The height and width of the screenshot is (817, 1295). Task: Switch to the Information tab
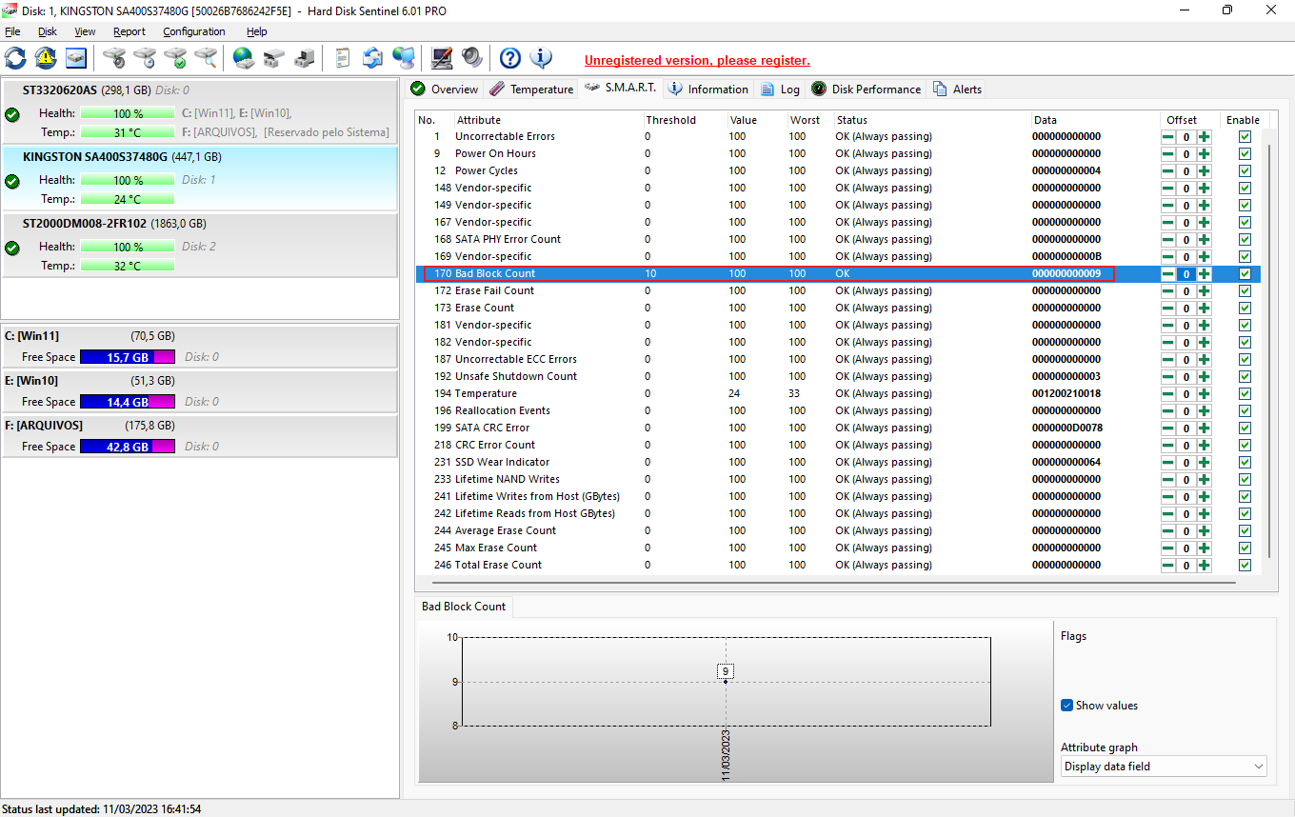tap(708, 89)
